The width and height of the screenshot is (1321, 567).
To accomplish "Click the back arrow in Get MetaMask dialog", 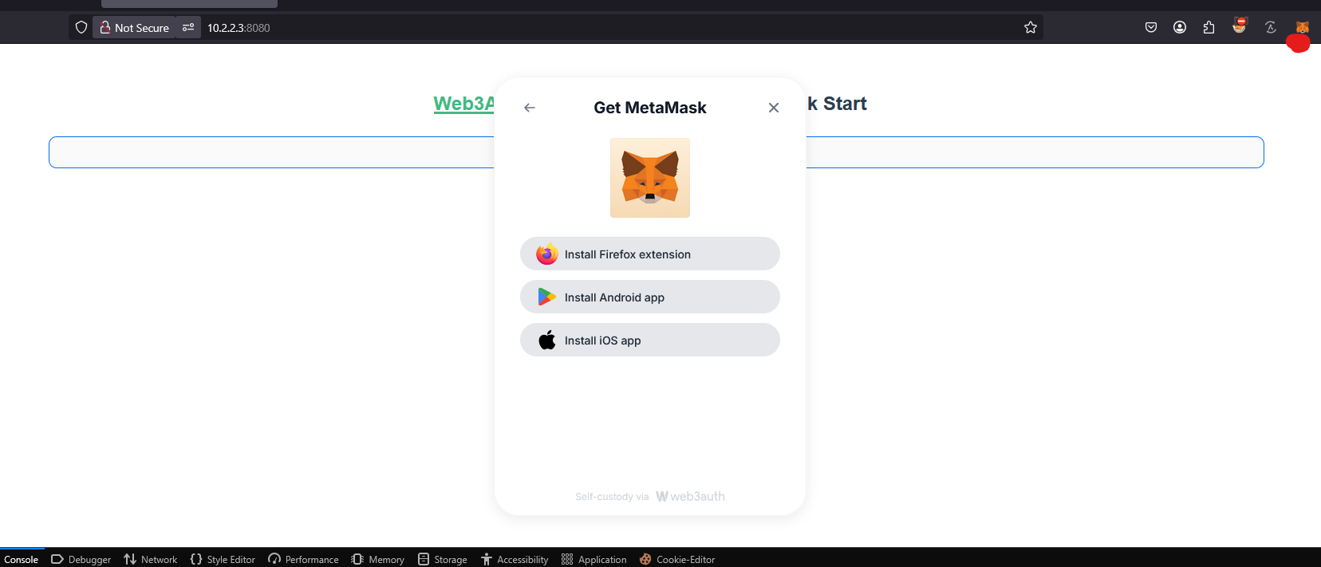I will (530, 108).
